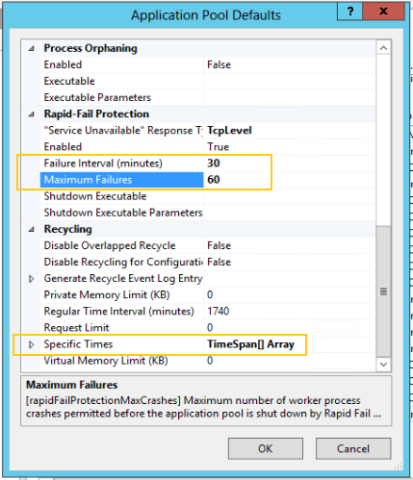Select the Shutdown Executable property row
The width and height of the screenshot is (413, 480).
coord(207,196)
